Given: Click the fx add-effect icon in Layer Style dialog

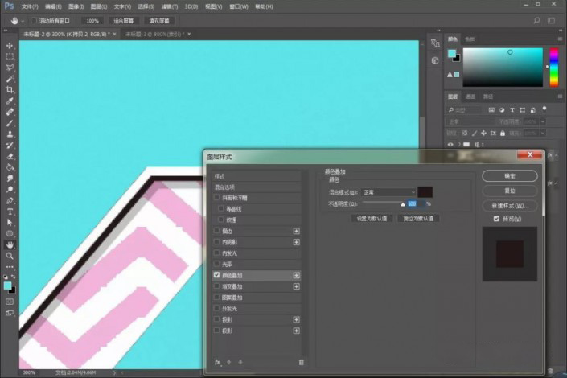Looking at the screenshot, I should pos(217,362).
